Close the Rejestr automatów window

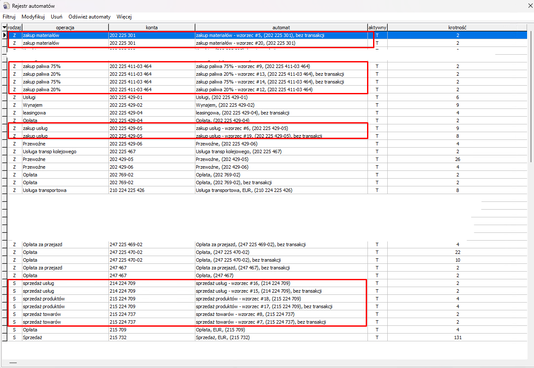click(x=530, y=6)
